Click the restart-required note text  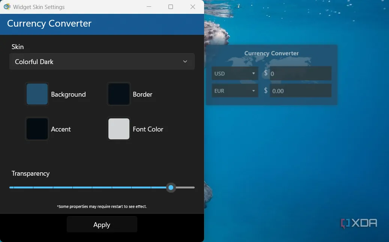(102, 206)
